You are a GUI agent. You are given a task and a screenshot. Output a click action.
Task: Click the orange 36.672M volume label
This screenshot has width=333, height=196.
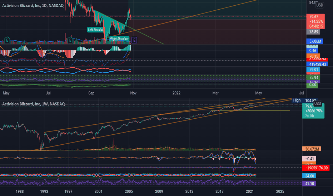click(x=312, y=149)
